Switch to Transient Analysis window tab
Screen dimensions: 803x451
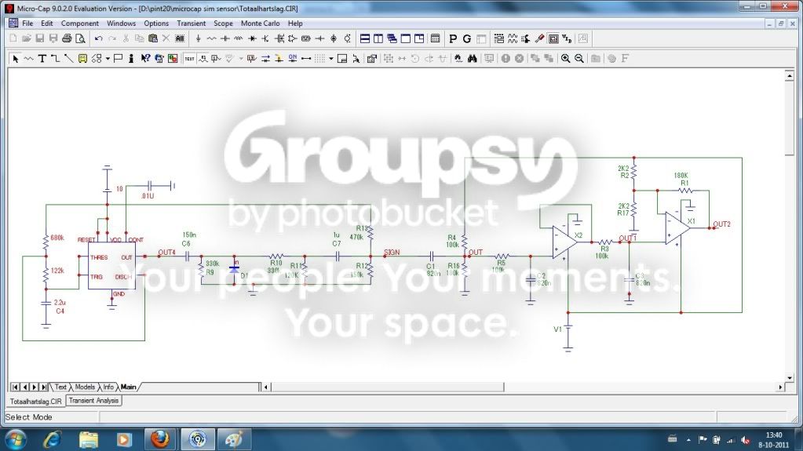click(x=93, y=401)
